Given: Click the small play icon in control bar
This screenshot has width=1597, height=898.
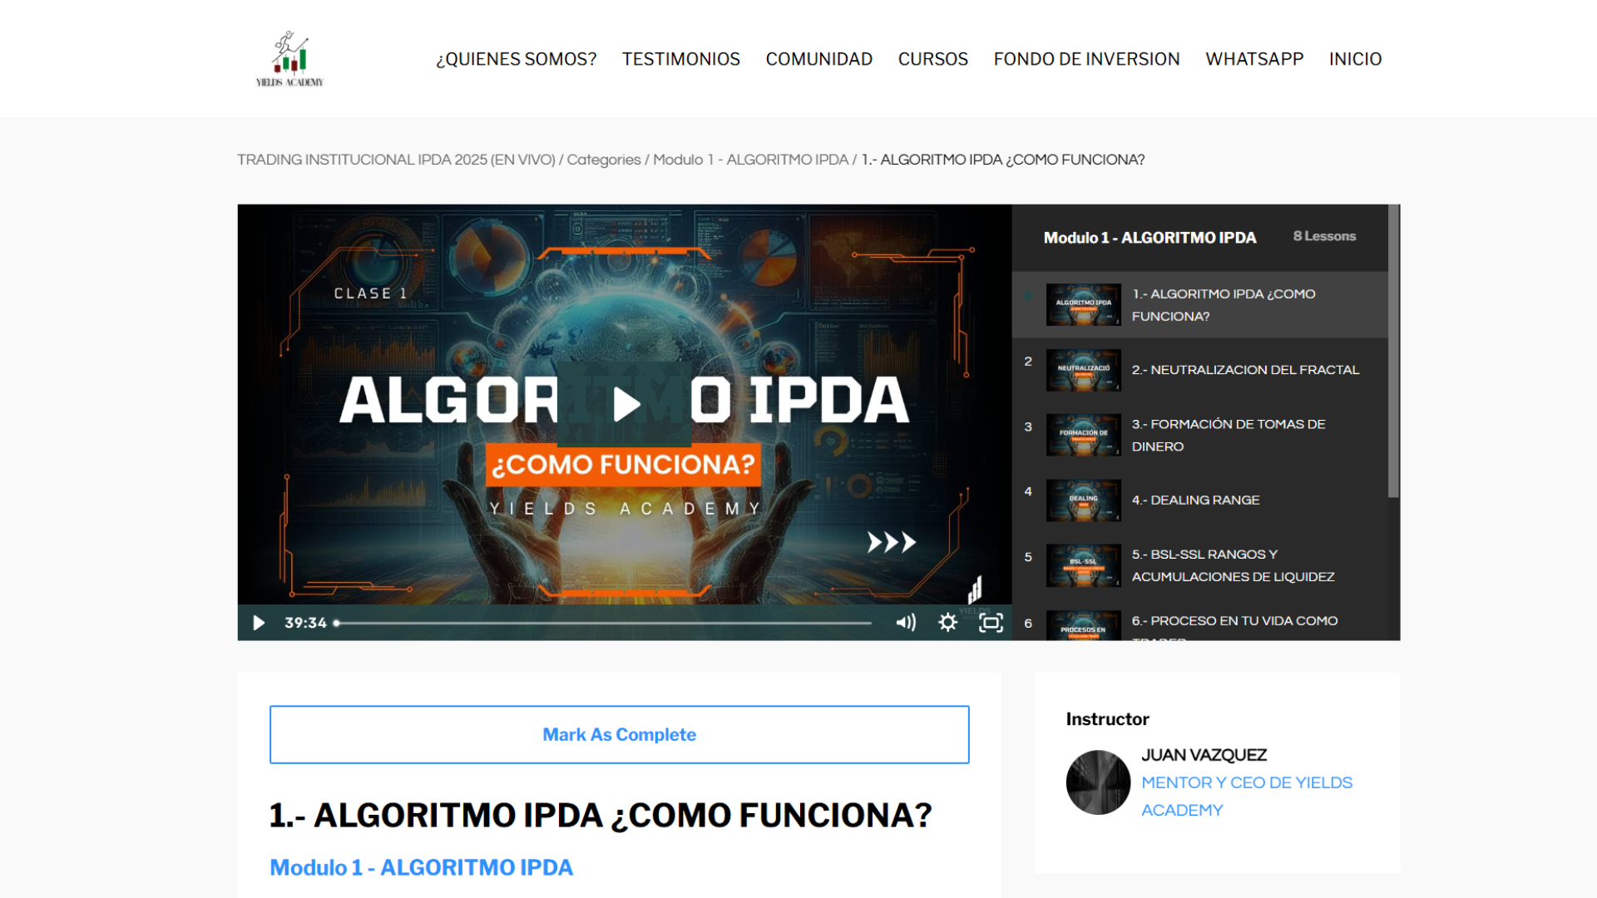Looking at the screenshot, I should coord(259,623).
